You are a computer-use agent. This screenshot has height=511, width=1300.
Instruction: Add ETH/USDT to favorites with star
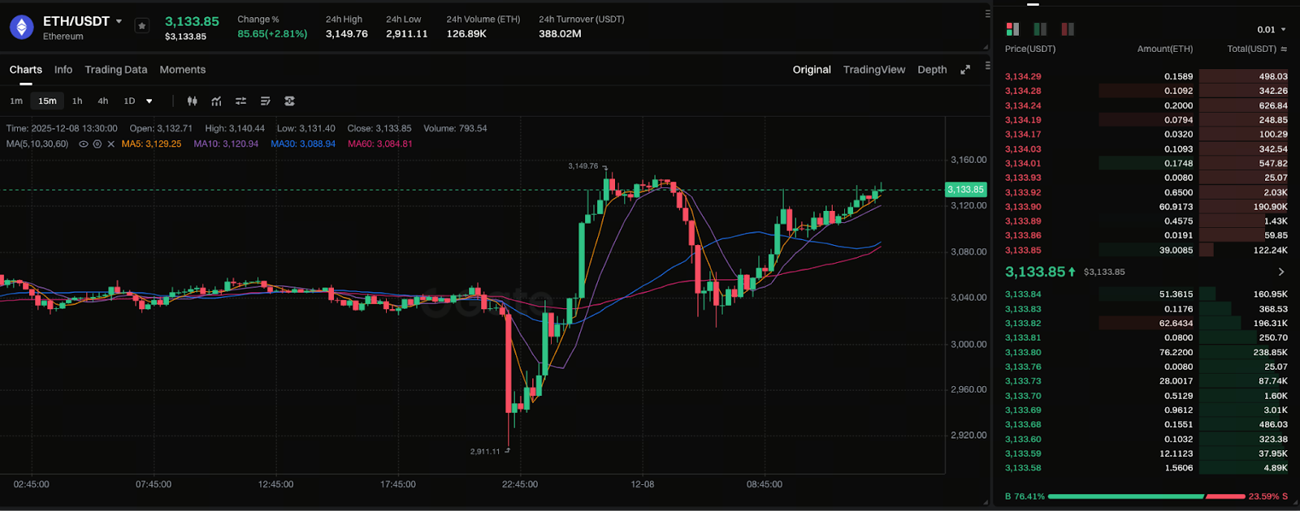[141, 26]
